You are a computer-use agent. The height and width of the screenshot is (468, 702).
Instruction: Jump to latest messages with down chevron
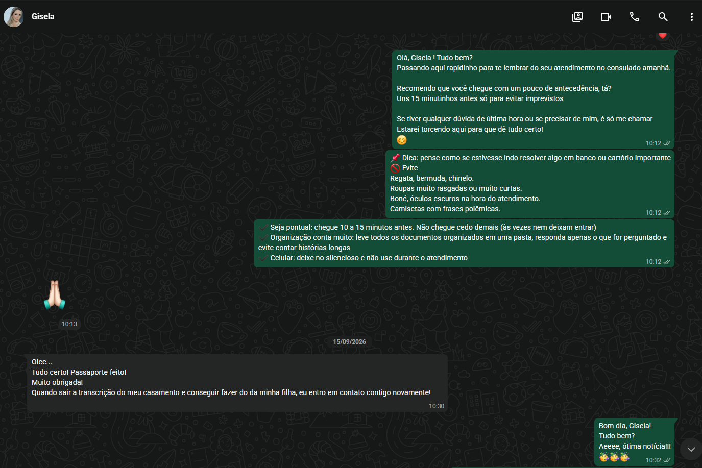tap(691, 449)
